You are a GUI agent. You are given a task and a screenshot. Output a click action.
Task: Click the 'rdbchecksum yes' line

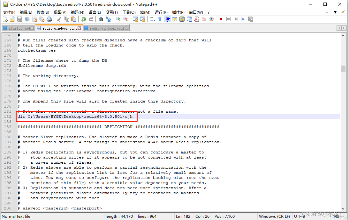(37, 50)
